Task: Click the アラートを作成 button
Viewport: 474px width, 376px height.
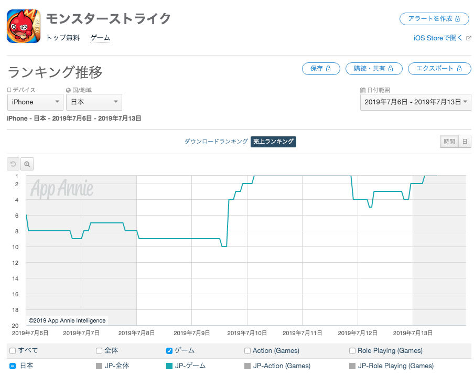Action: click(434, 19)
